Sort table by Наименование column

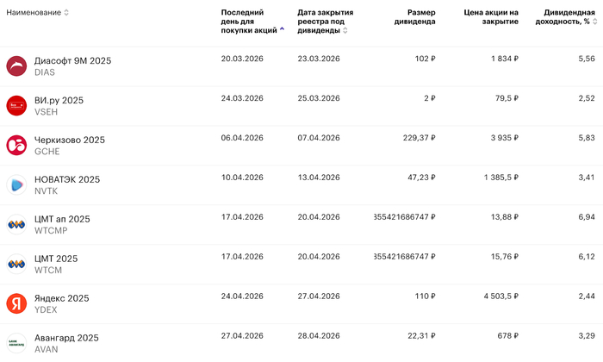click(x=37, y=12)
